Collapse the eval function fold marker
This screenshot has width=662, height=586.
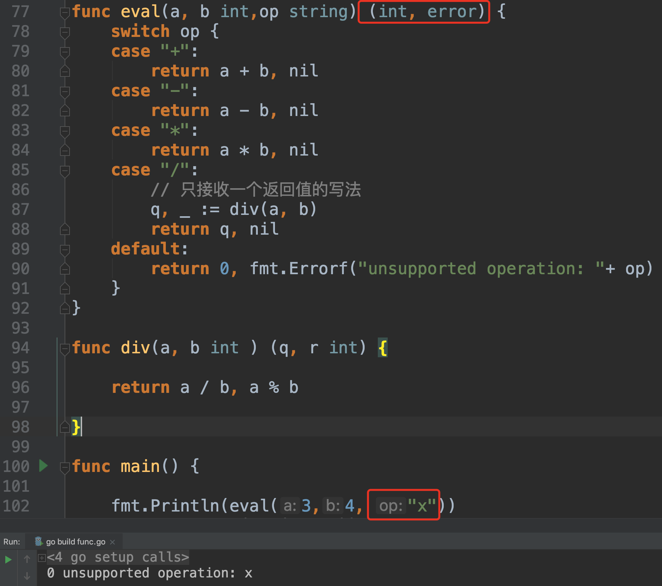pos(65,13)
